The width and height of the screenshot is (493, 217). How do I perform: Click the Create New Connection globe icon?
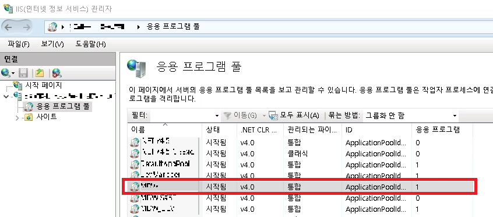5,73
